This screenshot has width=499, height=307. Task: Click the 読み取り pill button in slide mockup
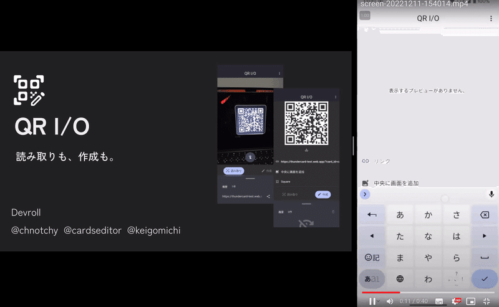[x=233, y=171]
